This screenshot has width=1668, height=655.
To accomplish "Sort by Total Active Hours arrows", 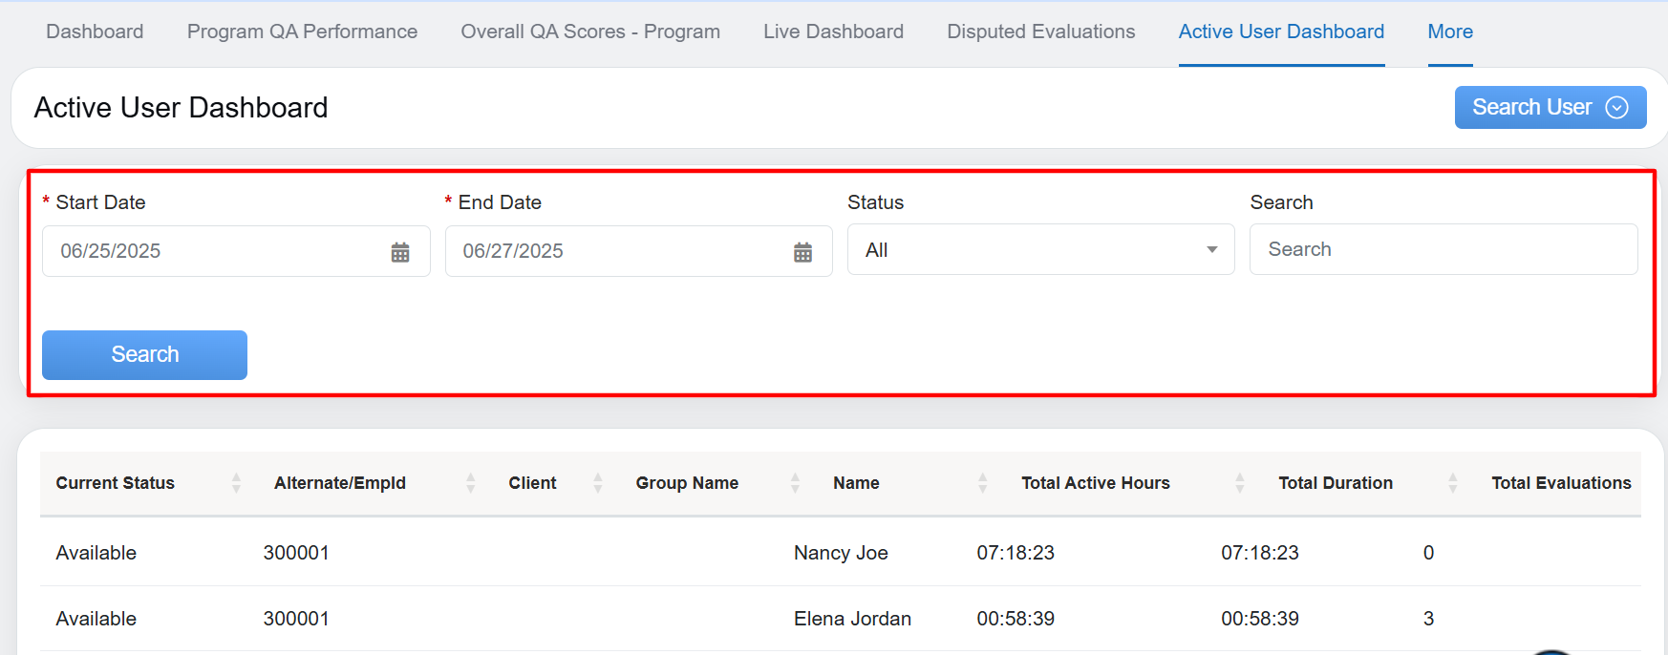I will coord(1239,483).
